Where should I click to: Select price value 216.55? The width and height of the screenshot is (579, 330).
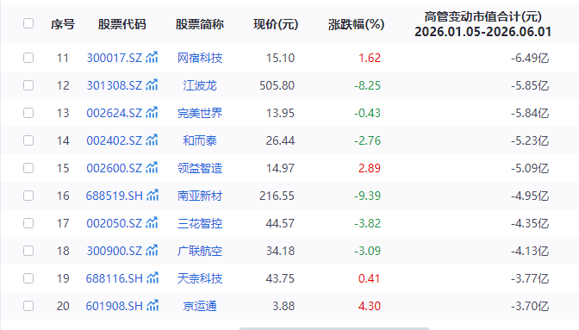pyautogui.click(x=277, y=196)
